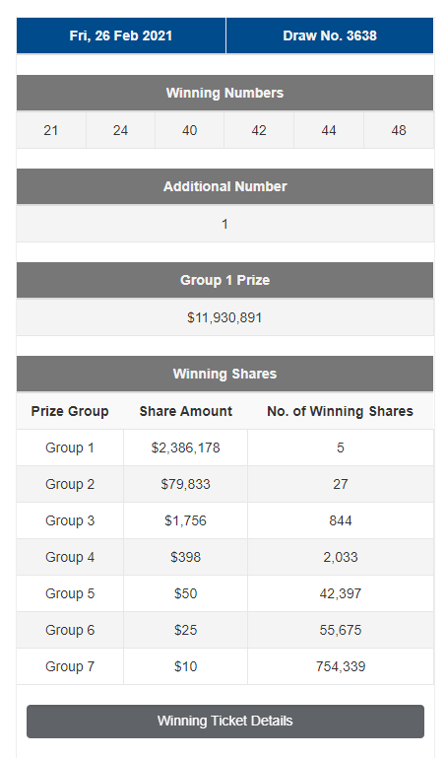447x758 pixels.
Task: Click the Winning Shares section header
Action: pyautogui.click(x=224, y=374)
